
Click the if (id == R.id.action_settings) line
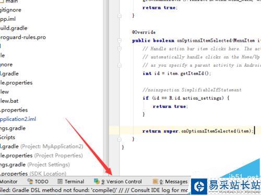[x=186, y=98]
